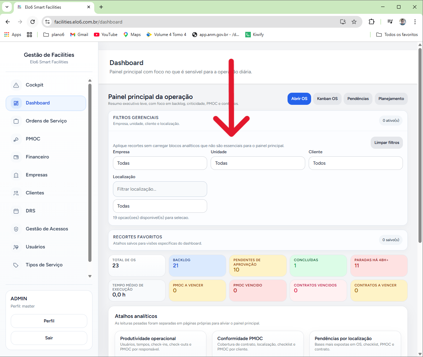
Task: Open the Unidade filter dropdown
Action: (258, 163)
